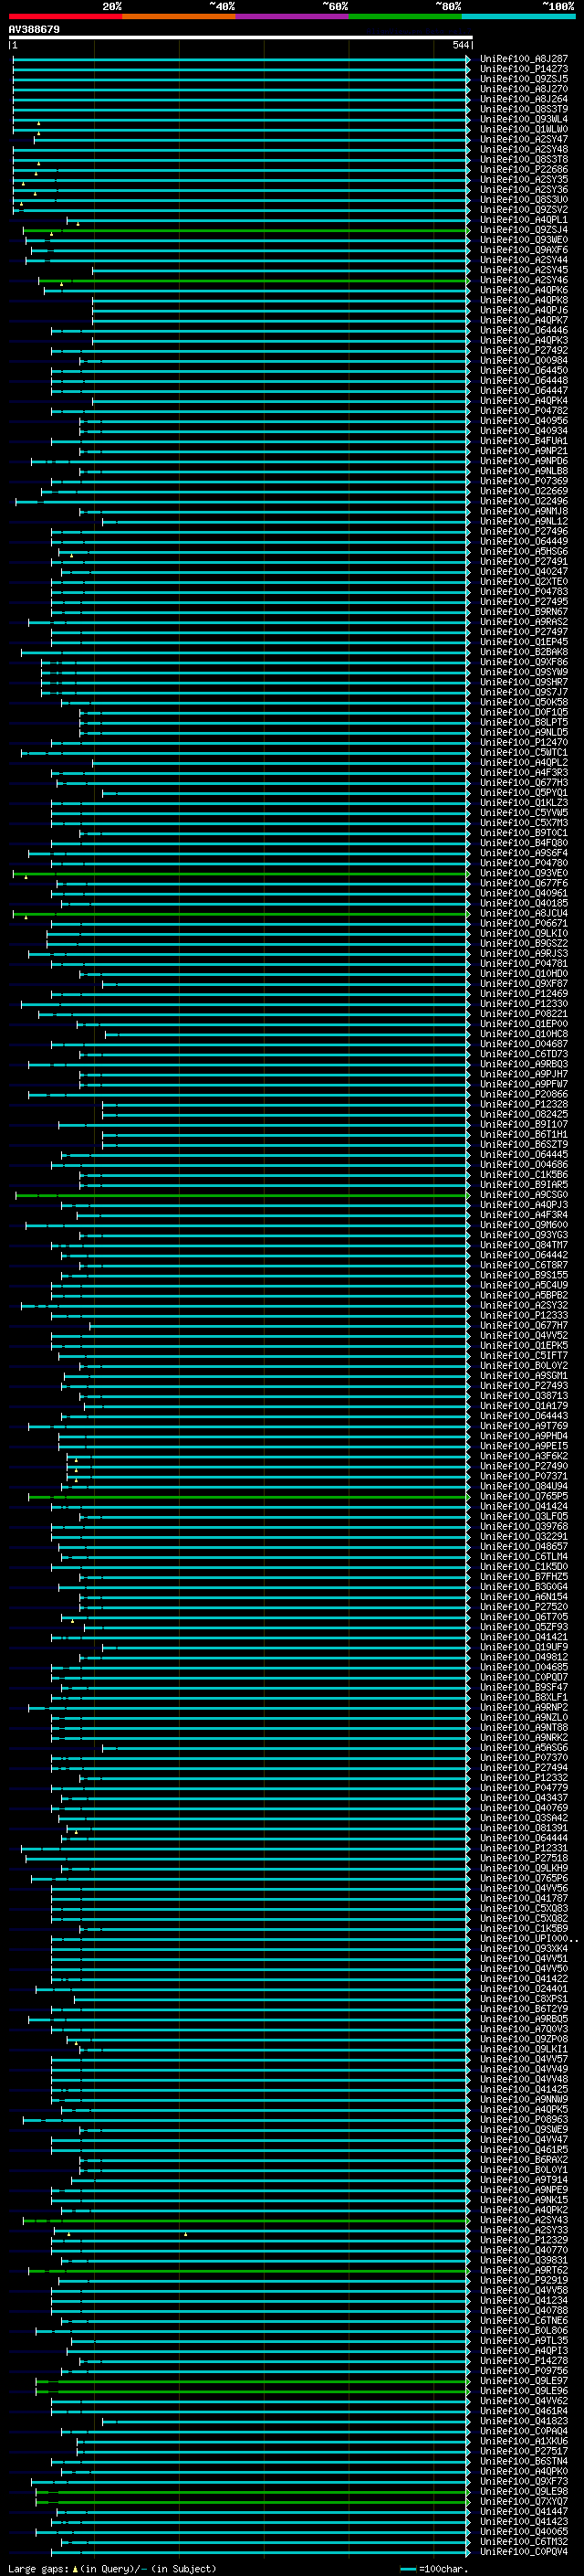The width and height of the screenshot is (584, 2576).
Task: Click the 544 query end position label
Action: (x=460, y=45)
